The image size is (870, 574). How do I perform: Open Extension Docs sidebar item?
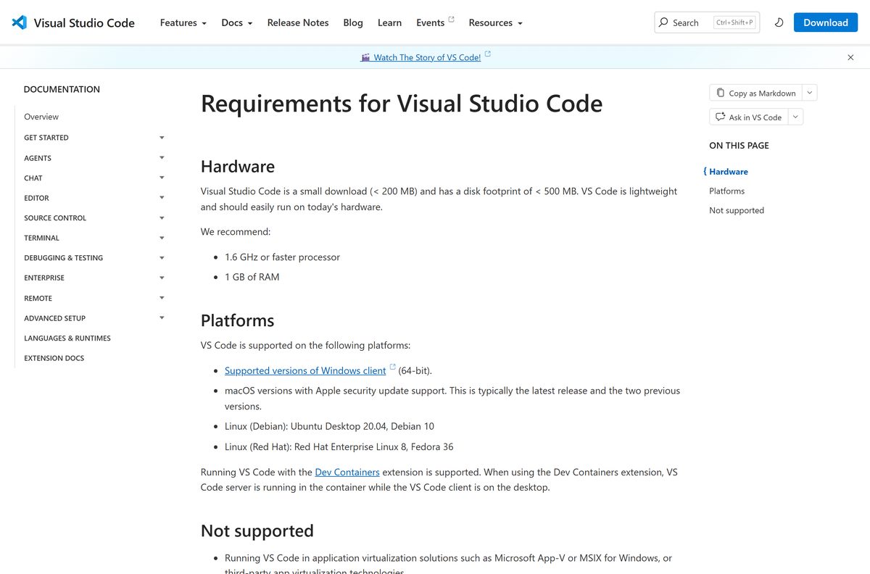(54, 358)
